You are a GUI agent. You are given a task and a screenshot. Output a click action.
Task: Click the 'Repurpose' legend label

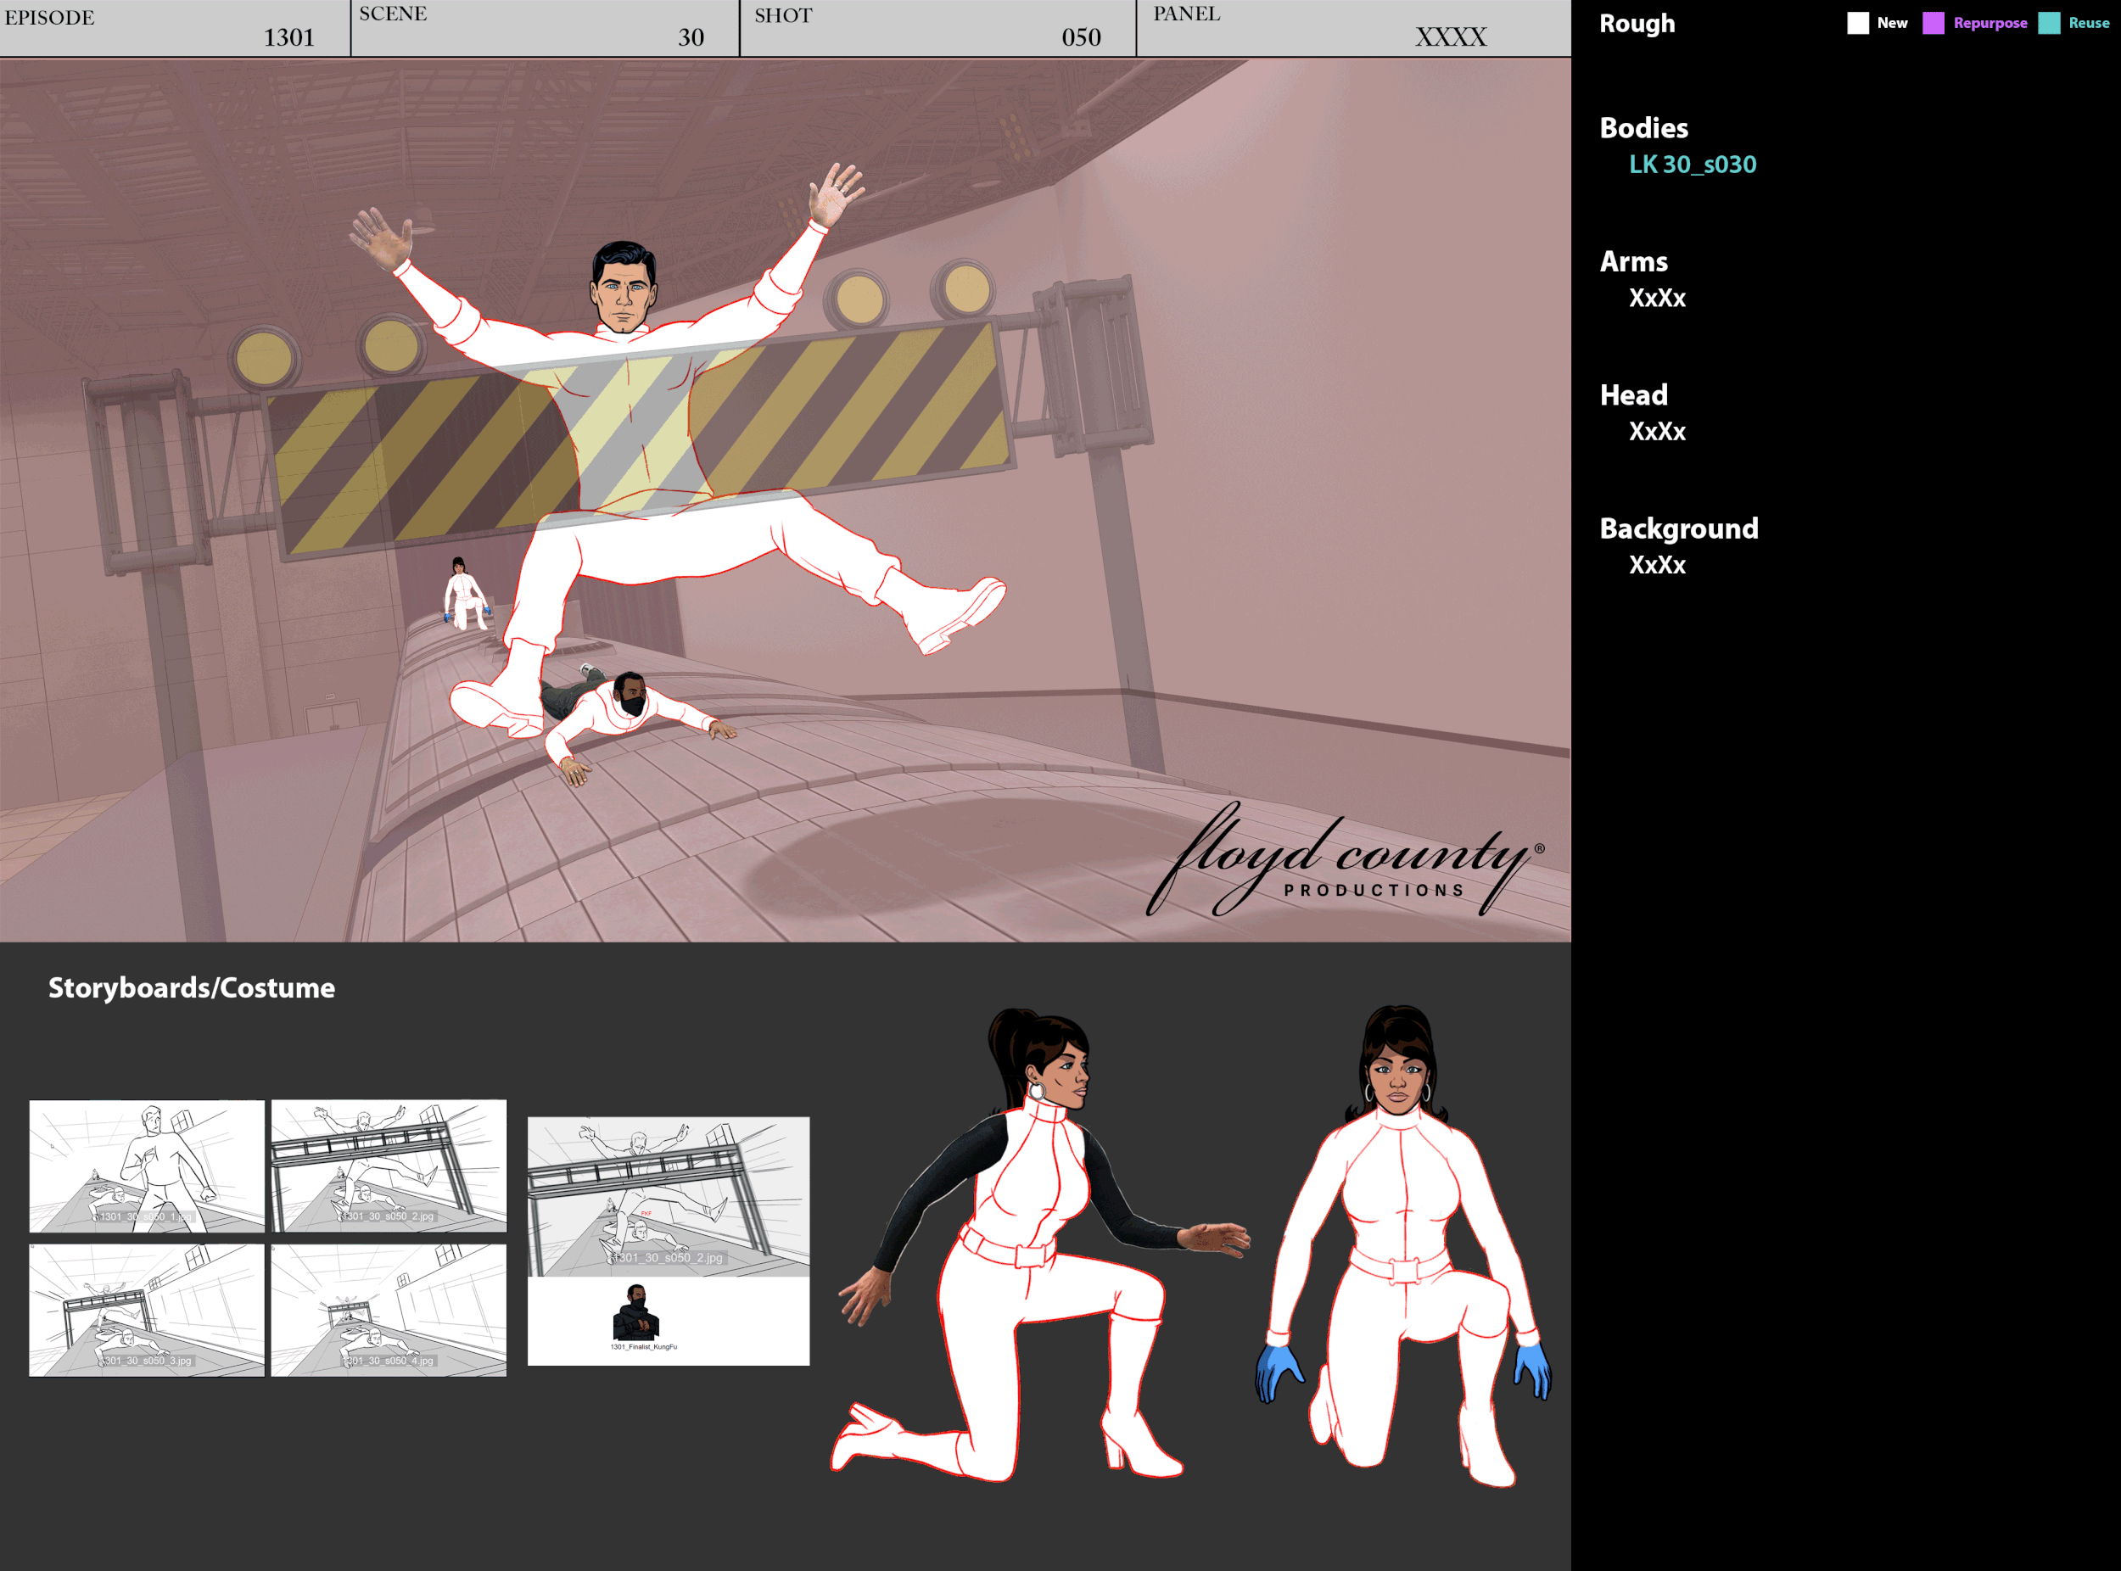(x=1989, y=23)
